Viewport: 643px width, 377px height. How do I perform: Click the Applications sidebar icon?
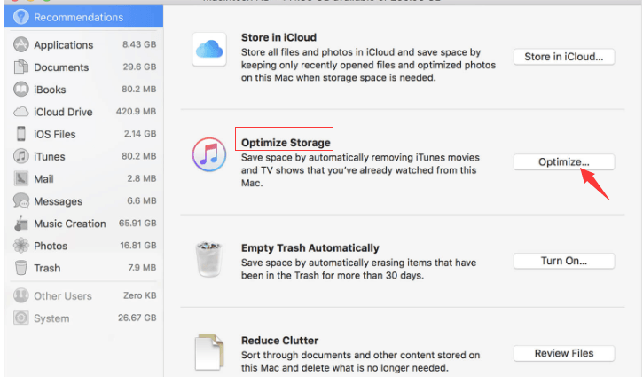(21, 44)
